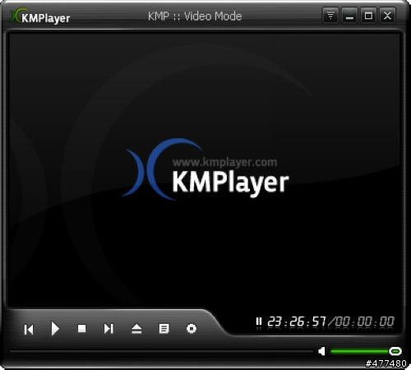
Task: Click the www.kmplayer.com text
Action: tap(224, 162)
